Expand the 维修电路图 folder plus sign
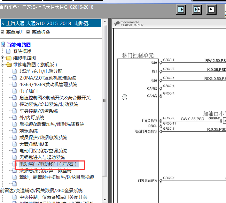 pos(2,58)
